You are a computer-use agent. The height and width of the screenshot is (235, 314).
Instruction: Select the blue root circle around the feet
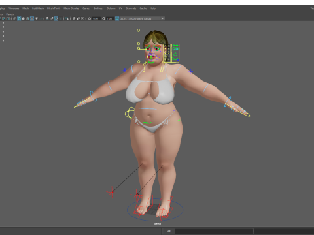click(155, 210)
